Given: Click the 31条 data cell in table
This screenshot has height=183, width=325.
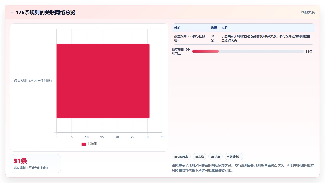Looking at the screenshot, I should click(x=213, y=38).
